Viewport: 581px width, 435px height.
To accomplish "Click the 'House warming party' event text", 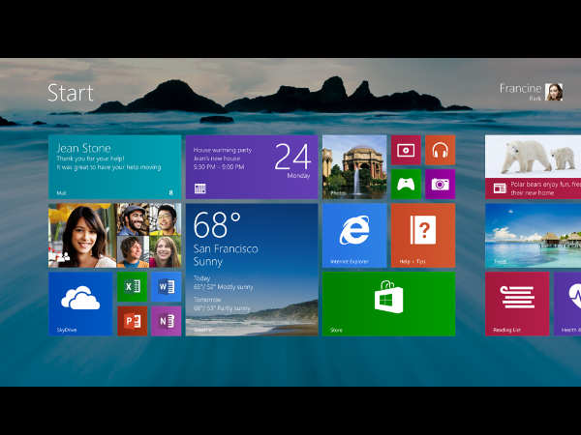I will pos(223,150).
